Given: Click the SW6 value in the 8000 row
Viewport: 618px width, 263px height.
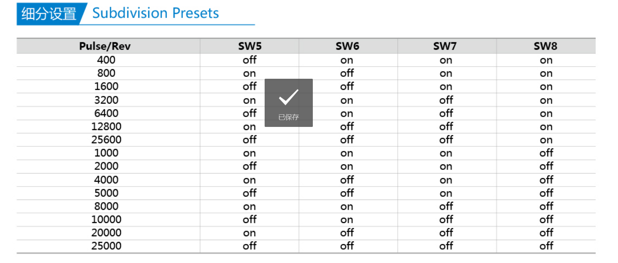Looking at the screenshot, I should coord(346,206).
